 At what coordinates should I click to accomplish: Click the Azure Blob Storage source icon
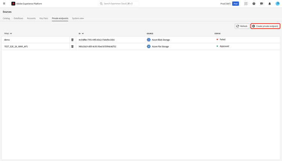click(149, 40)
